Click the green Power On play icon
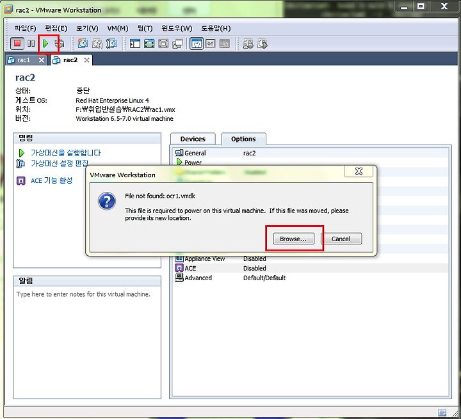 point(45,43)
